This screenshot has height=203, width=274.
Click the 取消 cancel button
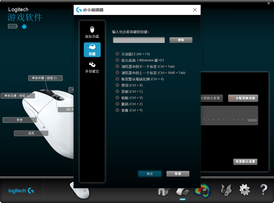pos(178,174)
